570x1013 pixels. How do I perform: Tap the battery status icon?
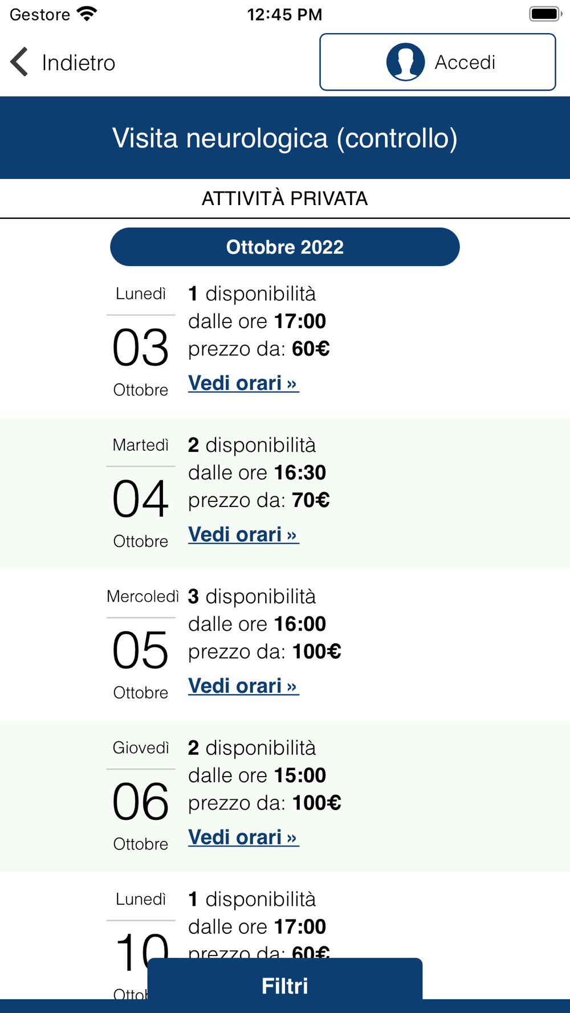545,14
